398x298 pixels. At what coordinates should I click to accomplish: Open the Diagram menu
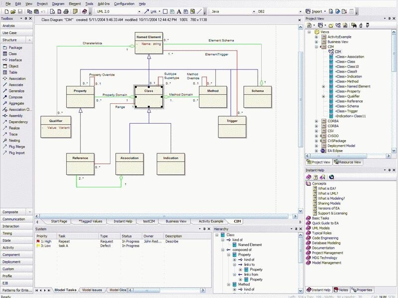tap(57, 3)
